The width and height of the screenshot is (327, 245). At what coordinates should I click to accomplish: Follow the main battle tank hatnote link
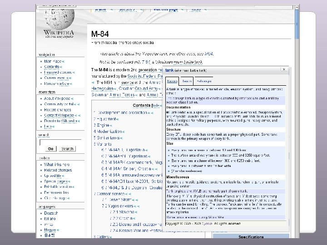click(x=188, y=62)
